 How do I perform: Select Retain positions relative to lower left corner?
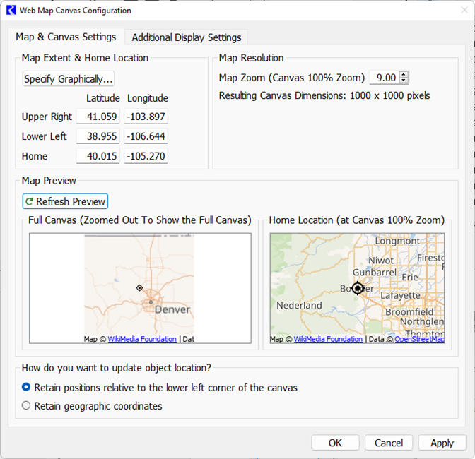click(27, 387)
